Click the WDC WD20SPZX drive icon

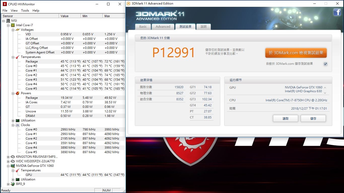pyautogui.click(x=13, y=161)
